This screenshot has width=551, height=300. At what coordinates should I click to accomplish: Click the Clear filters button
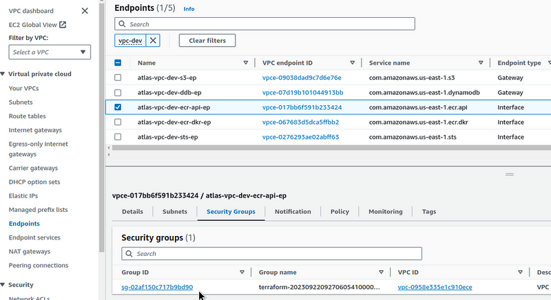(x=207, y=41)
